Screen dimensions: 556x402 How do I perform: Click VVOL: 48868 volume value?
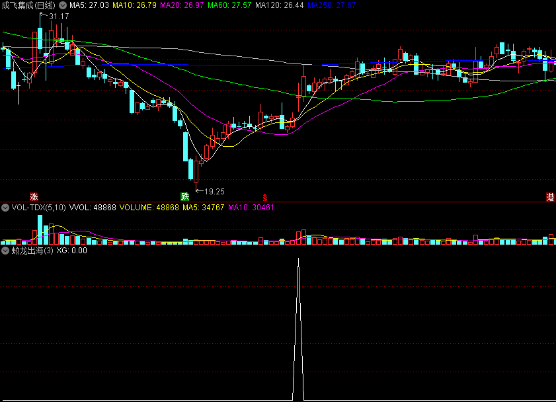(93, 208)
